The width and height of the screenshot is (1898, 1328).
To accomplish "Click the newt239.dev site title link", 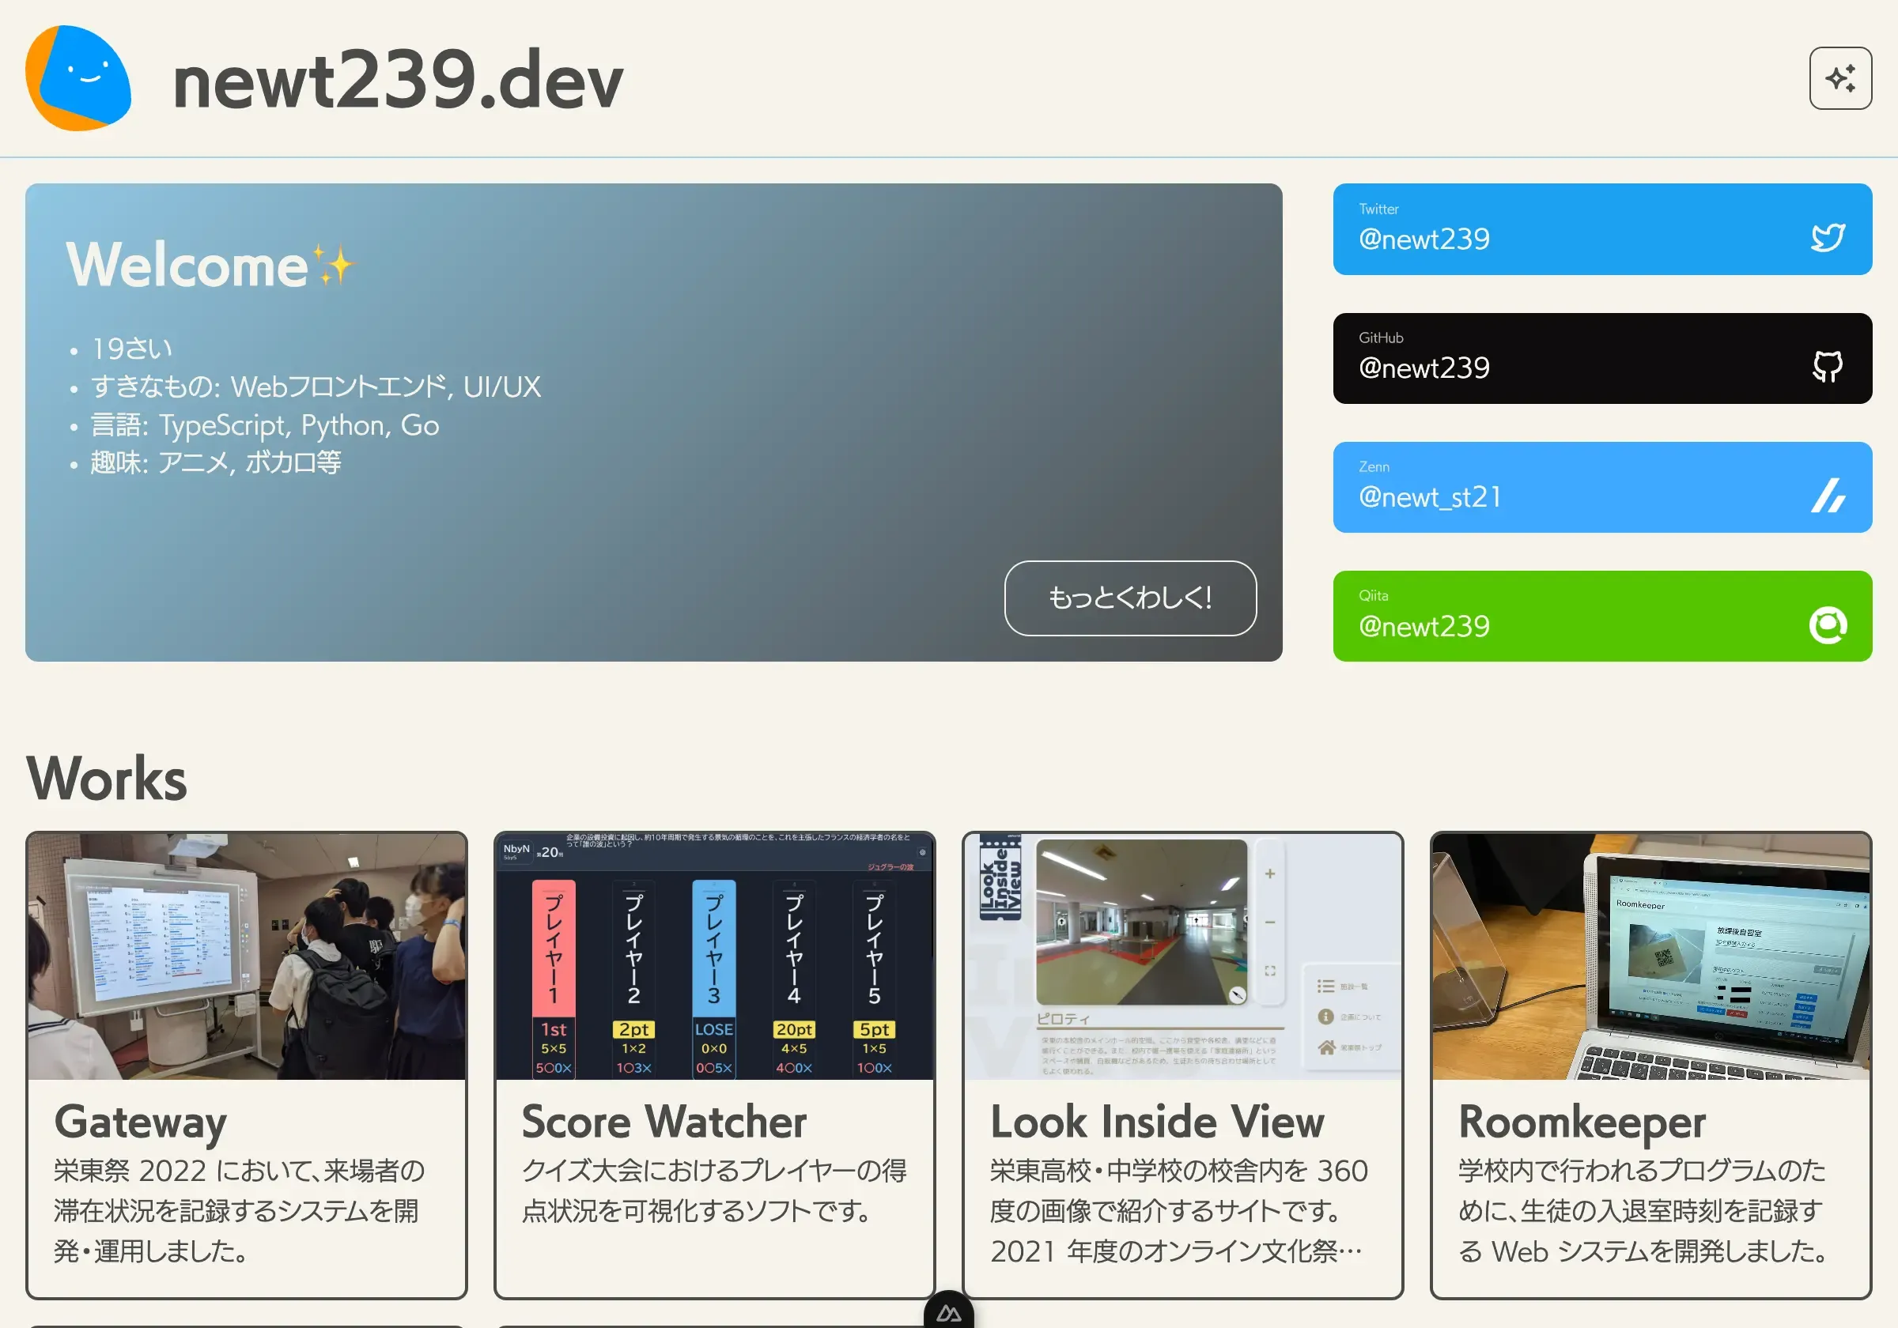I will 397,80.
